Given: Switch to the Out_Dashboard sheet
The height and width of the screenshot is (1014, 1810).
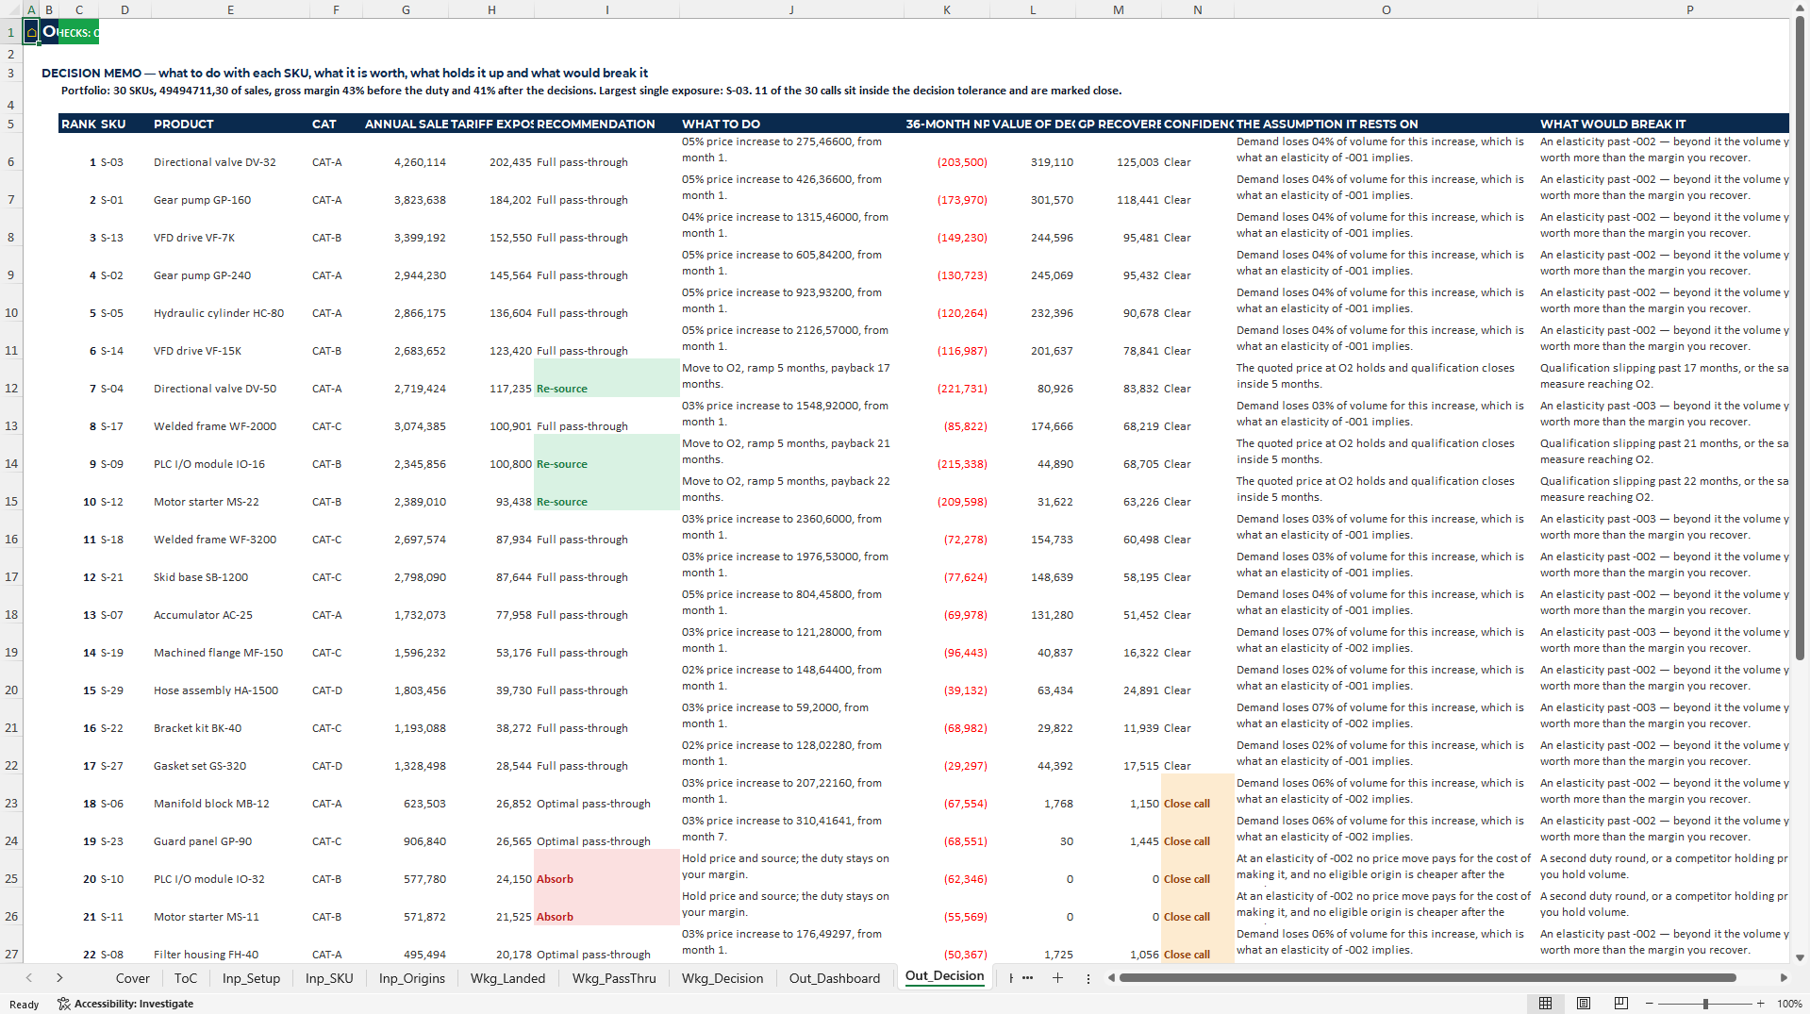Looking at the screenshot, I should coord(835,978).
